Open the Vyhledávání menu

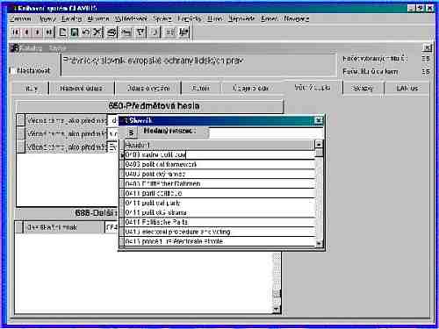tap(130, 18)
